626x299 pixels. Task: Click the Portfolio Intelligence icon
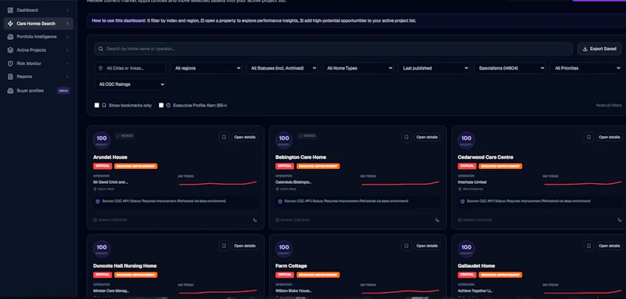pyautogui.click(x=10, y=37)
